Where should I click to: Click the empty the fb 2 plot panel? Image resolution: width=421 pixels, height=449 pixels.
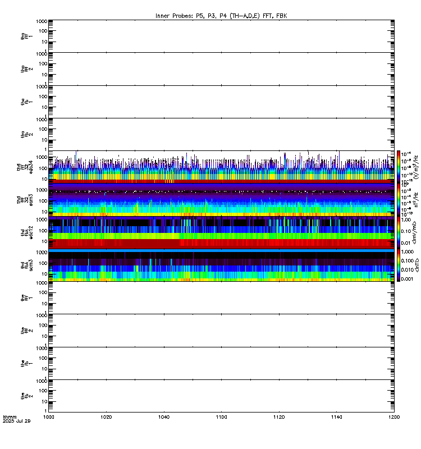221,396
